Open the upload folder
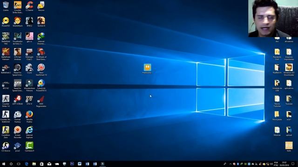This screenshot has width=298, height=167. (289, 131)
